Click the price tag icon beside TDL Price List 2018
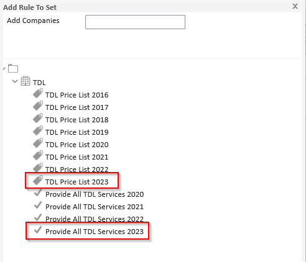Screen dimensions: 306x262 [38, 118]
